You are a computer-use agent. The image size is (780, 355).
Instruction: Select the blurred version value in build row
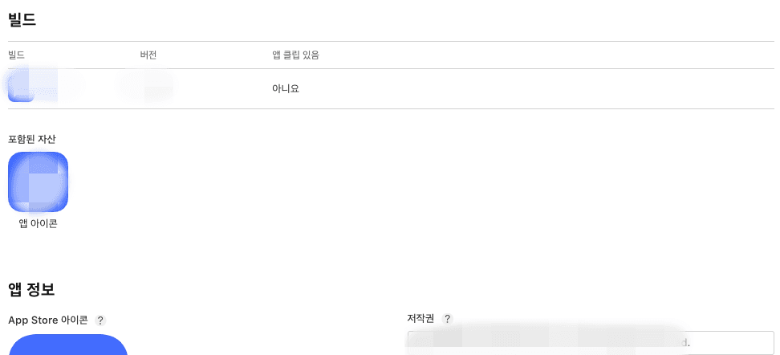point(145,85)
